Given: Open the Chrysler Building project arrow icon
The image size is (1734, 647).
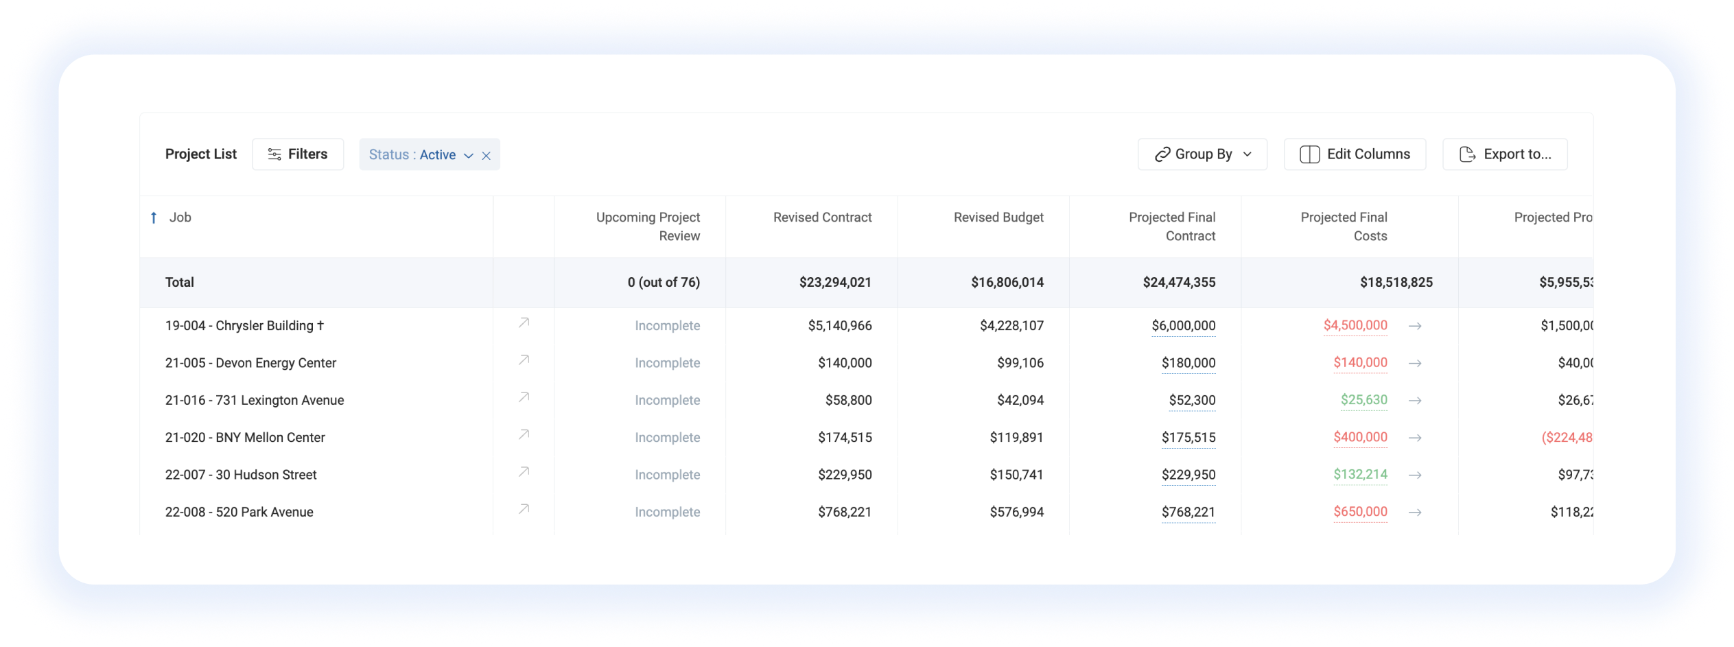Looking at the screenshot, I should click(524, 322).
